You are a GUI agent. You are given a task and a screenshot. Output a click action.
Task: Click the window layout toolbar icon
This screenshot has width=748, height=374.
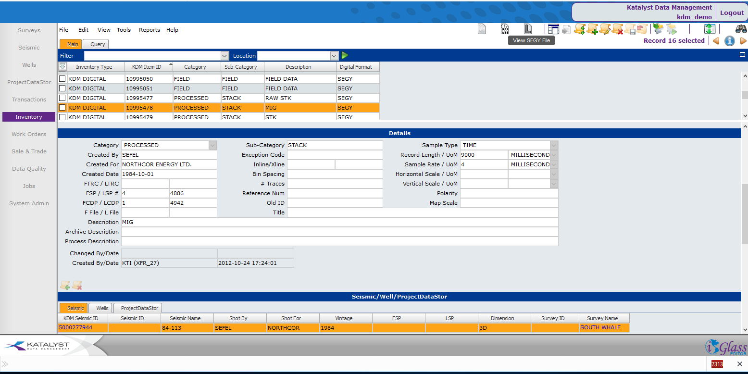point(553,29)
